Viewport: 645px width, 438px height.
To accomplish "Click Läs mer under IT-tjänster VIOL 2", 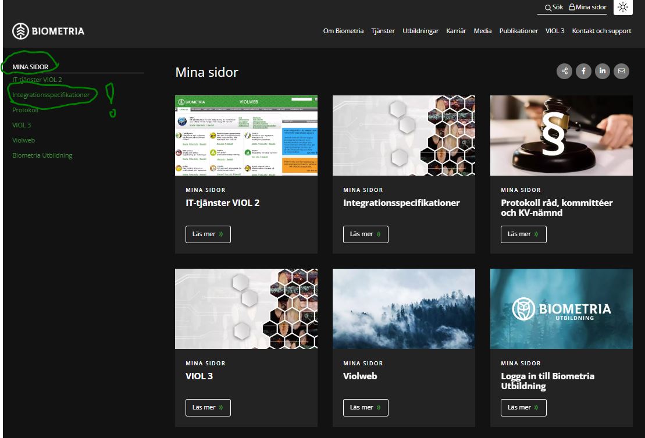I will (208, 234).
